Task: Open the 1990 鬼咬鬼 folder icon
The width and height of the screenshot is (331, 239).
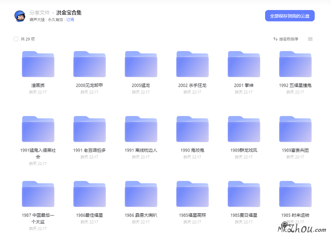Action: click(x=192, y=129)
